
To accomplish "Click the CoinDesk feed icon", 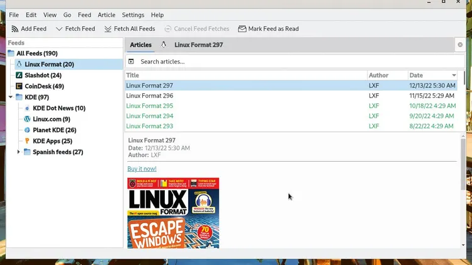I will 19,86.
